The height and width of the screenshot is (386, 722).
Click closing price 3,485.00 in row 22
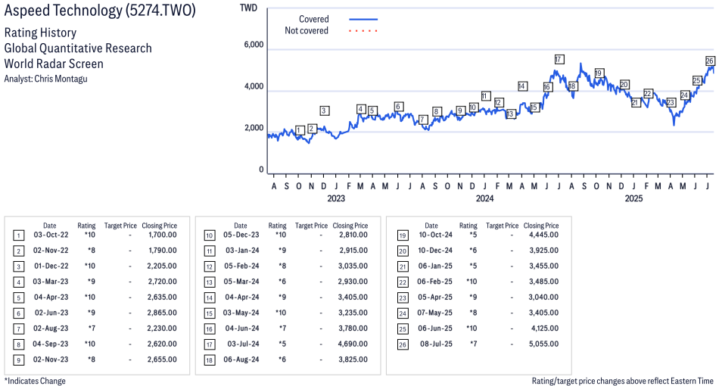pyautogui.click(x=544, y=282)
